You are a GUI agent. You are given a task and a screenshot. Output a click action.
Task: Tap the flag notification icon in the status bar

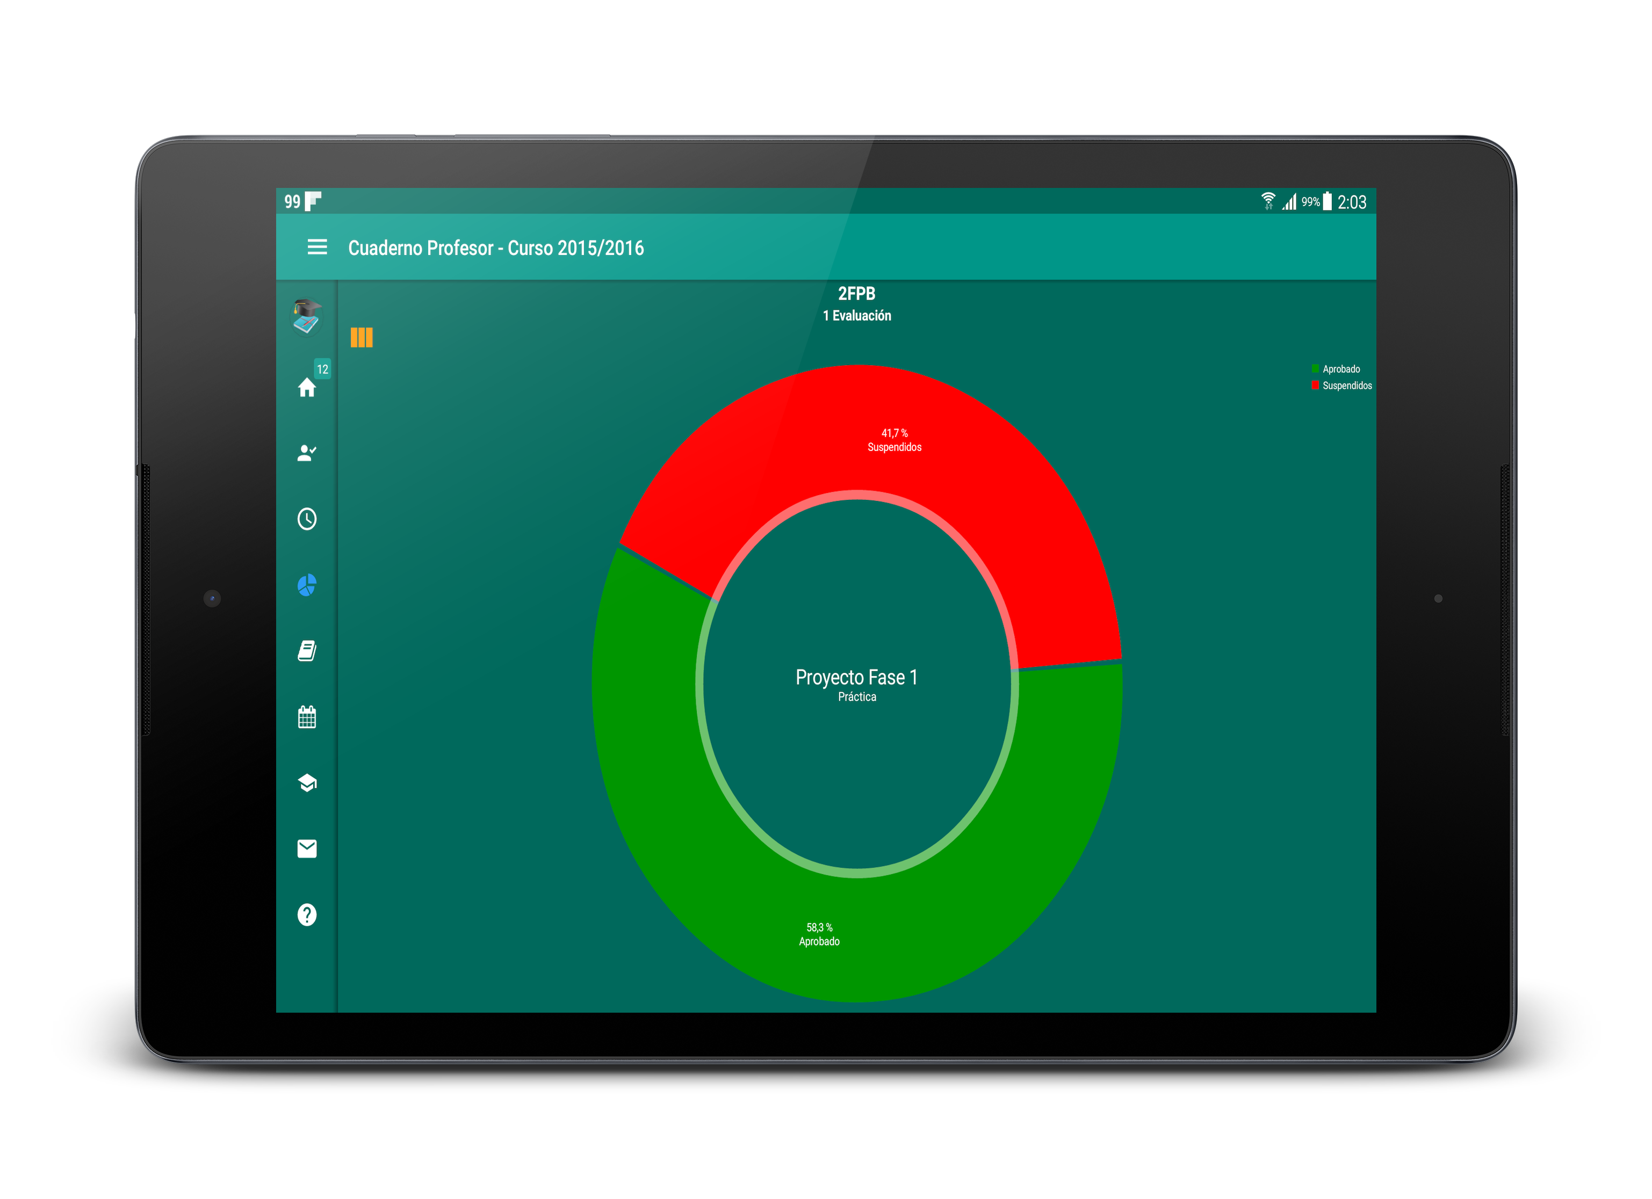313,202
